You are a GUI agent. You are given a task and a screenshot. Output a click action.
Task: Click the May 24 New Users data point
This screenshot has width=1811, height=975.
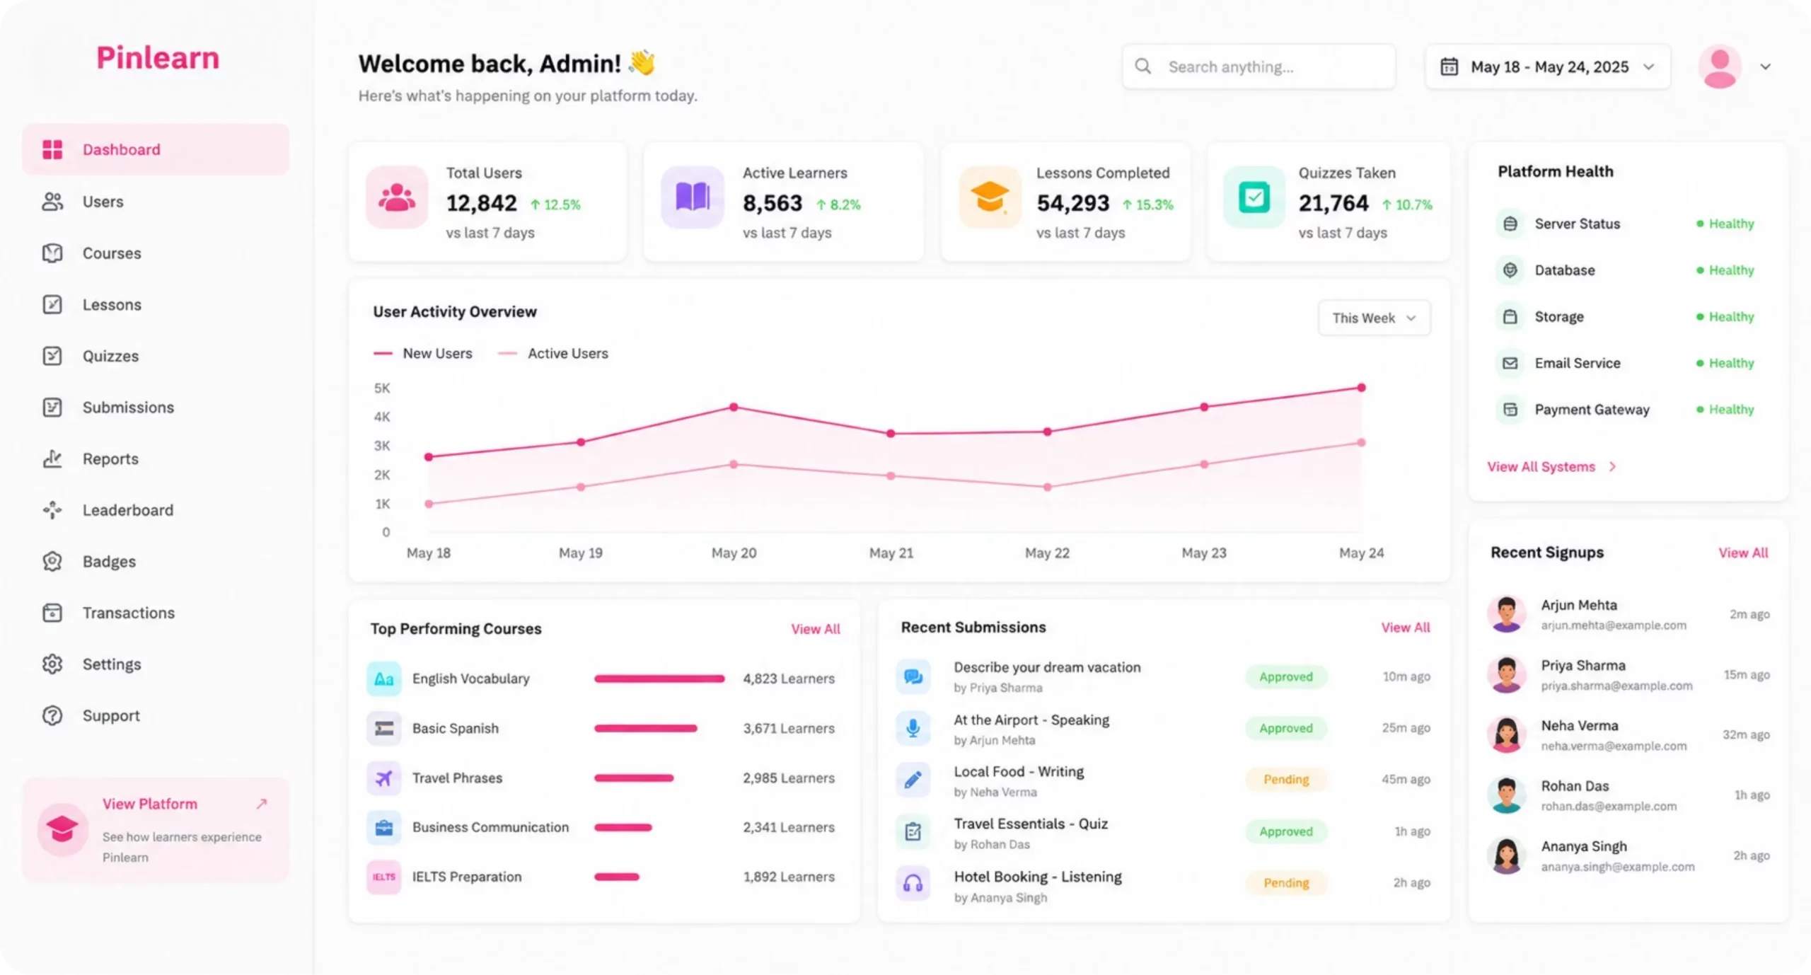pyautogui.click(x=1361, y=388)
